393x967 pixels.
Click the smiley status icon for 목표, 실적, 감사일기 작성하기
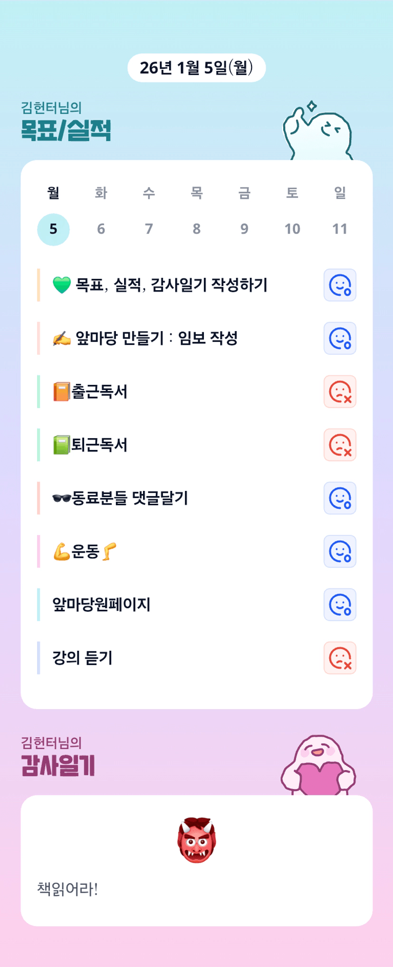click(340, 285)
